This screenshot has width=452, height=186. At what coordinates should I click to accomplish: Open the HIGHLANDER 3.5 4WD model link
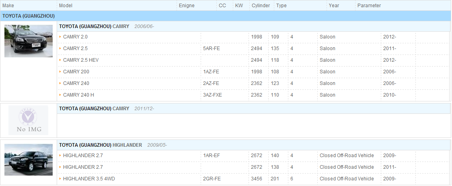point(89,178)
